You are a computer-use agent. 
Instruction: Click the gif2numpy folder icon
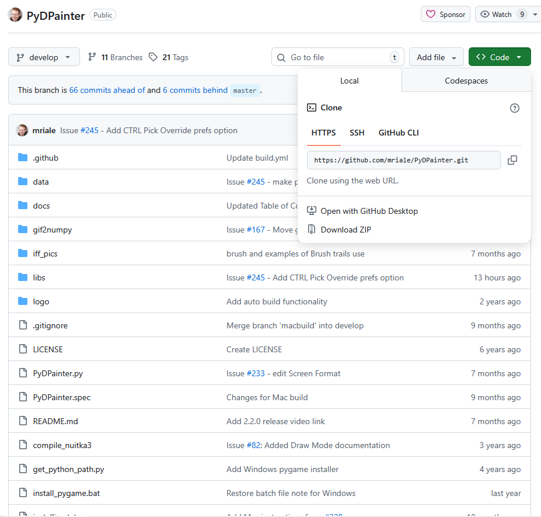coord(23,230)
